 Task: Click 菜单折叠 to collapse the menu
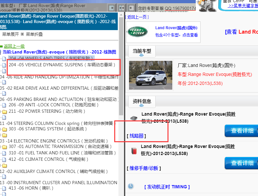pos(34,34)
